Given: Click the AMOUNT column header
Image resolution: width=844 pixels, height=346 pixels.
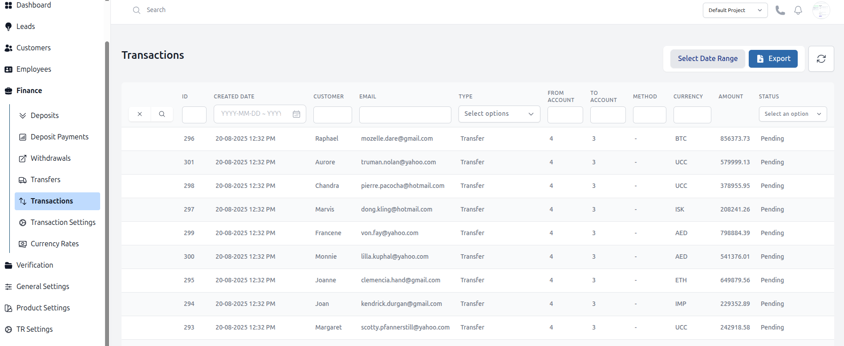Looking at the screenshot, I should pos(730,97).
